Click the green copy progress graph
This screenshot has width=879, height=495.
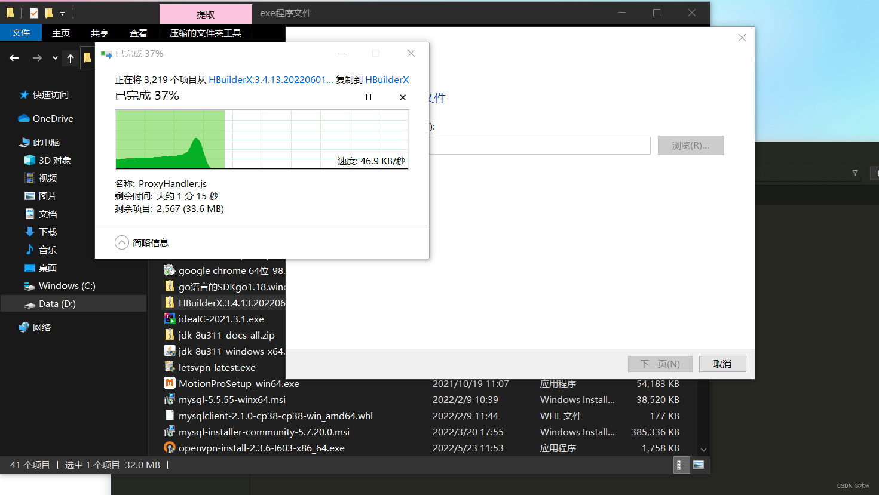[261, 139]
